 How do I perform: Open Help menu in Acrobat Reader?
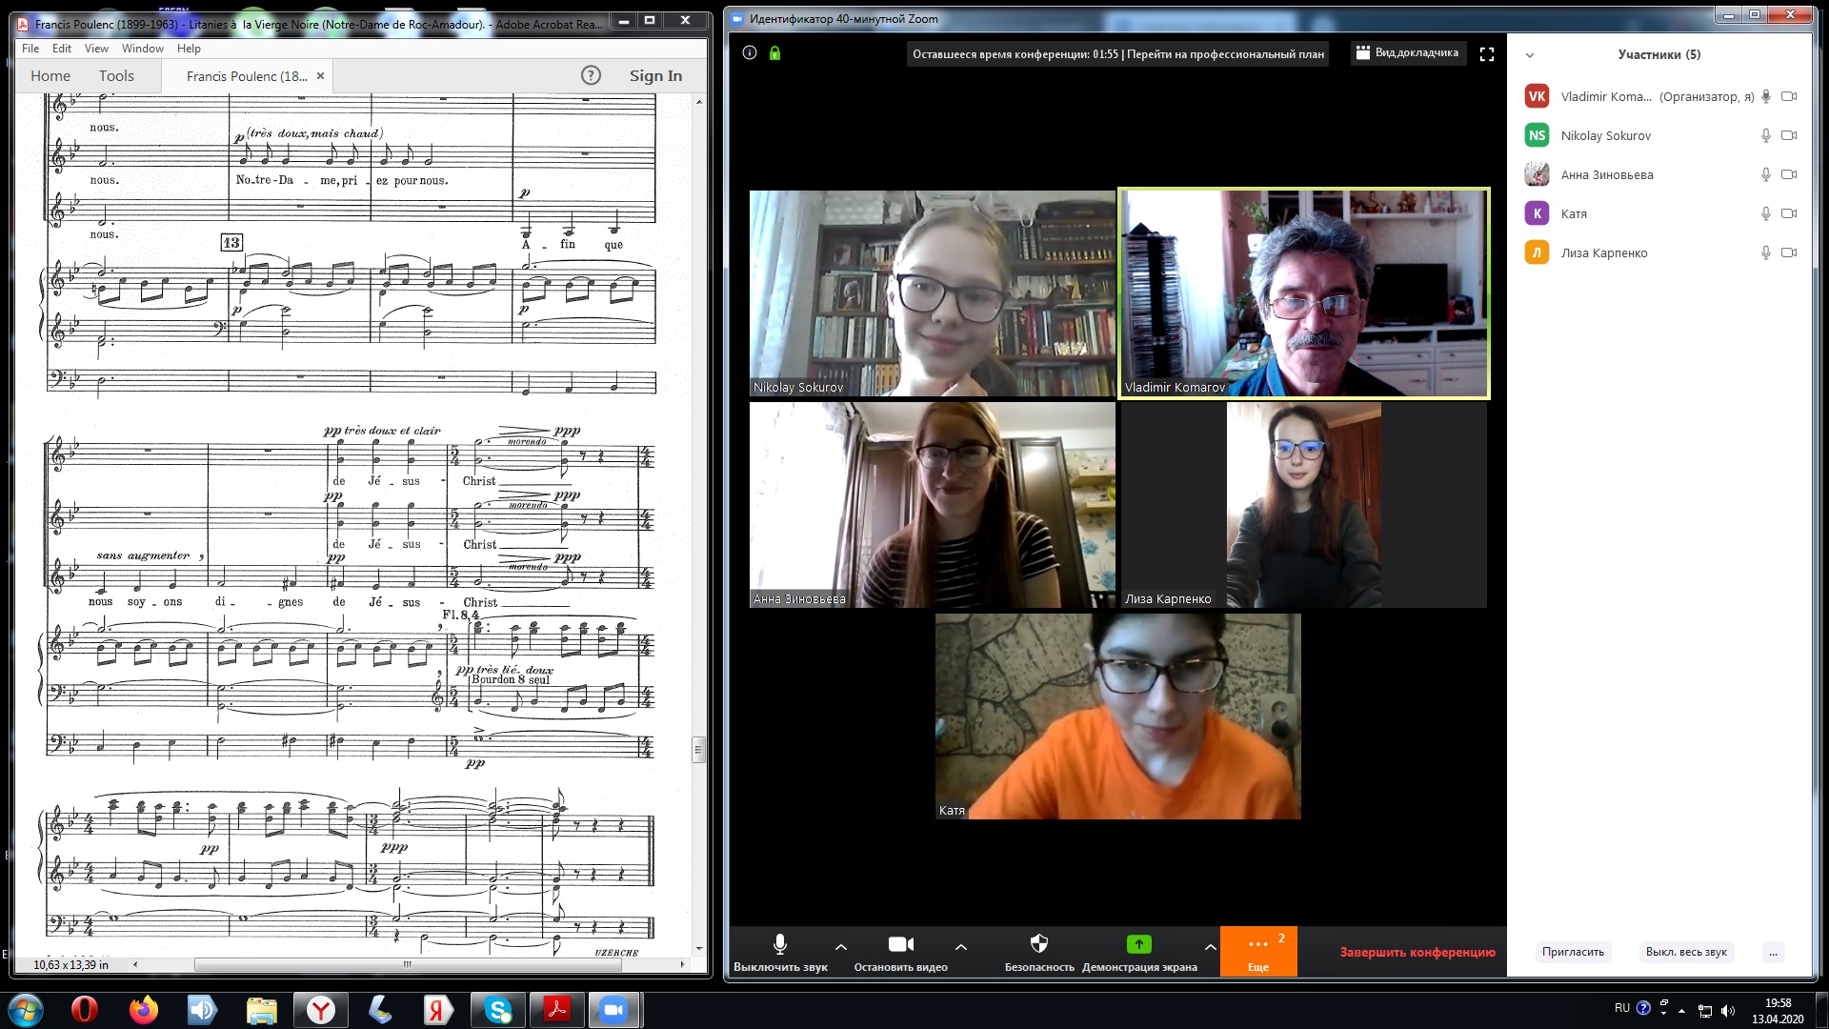[189, 49]
